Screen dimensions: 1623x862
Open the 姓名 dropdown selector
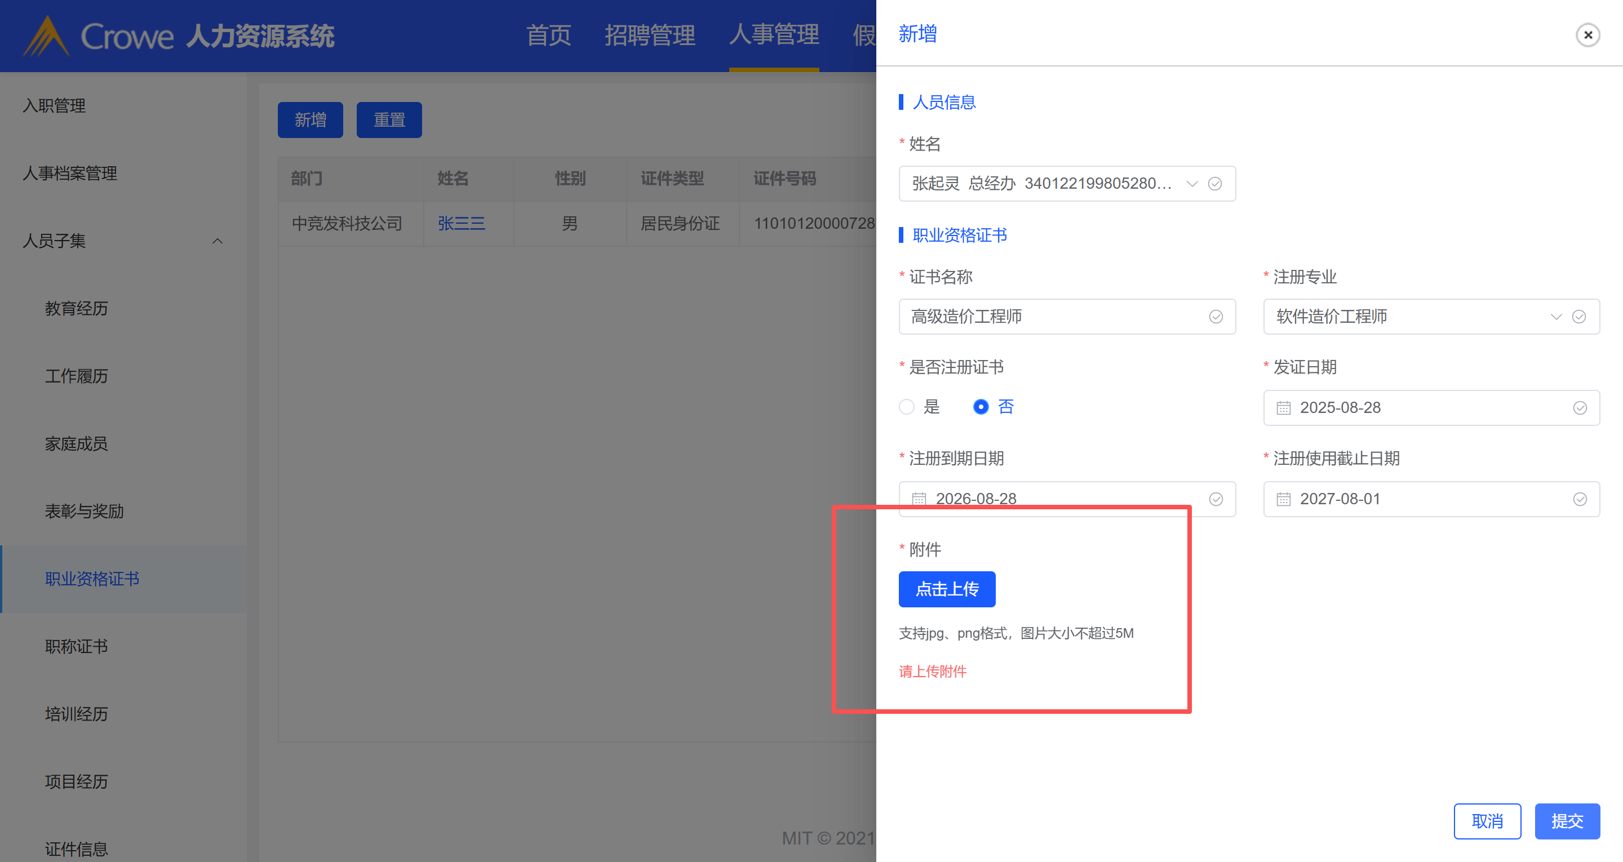(1191, 183)
